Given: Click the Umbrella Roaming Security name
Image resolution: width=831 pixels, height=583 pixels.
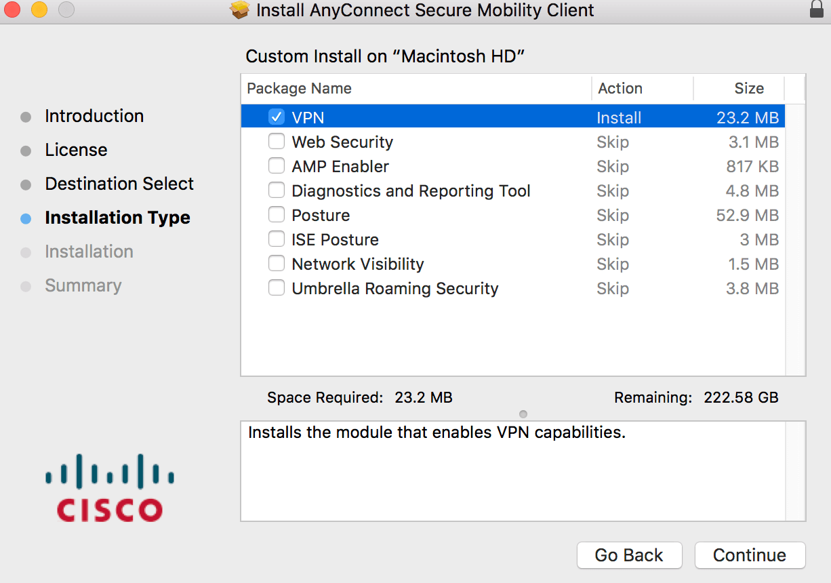Looking at the screenshot, I should click(395, 288).
